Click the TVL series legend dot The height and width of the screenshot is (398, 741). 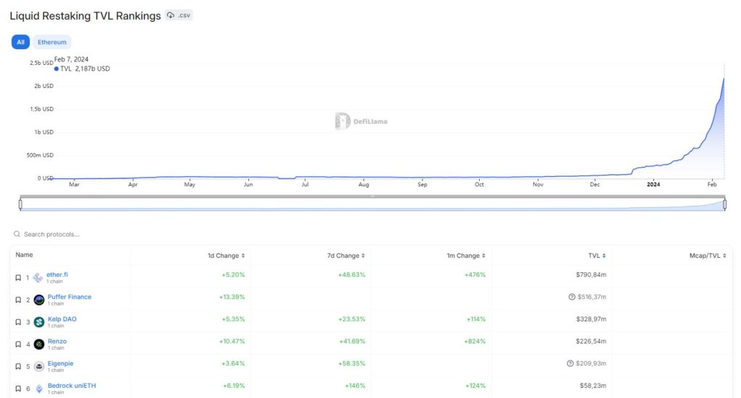coord(56,69)
